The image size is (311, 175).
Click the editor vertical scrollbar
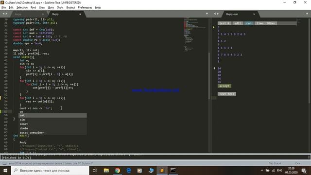pos(209,75)
